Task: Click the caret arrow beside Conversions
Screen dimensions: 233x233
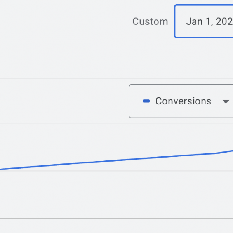Action: (225, 102)
